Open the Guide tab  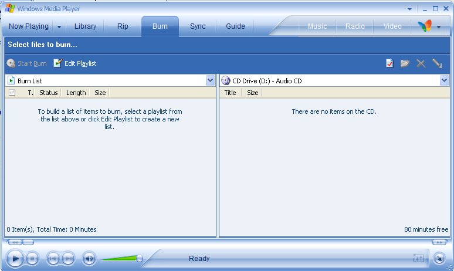click(x=235, y=26)
